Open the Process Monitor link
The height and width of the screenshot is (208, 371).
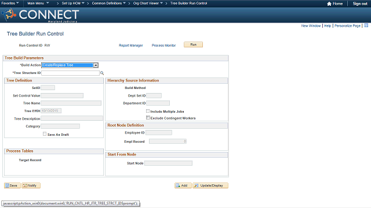[163, 45]
